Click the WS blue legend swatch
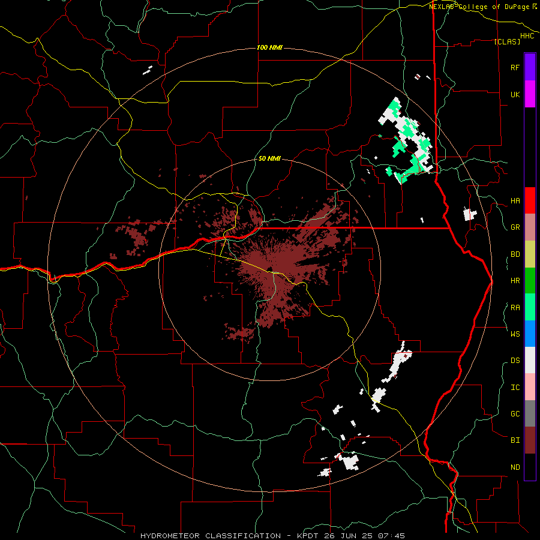The width and height of the screenshot is (540, 540). pyautogui.click(x=530, y=334)
